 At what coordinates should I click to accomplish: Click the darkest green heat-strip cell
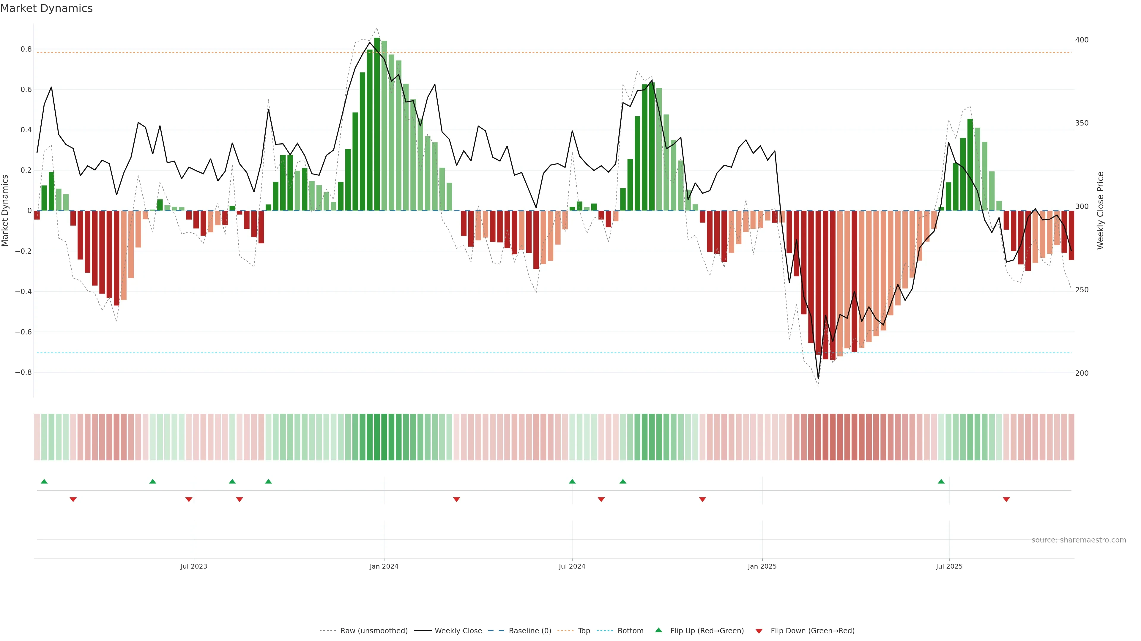tap(377, 437)
